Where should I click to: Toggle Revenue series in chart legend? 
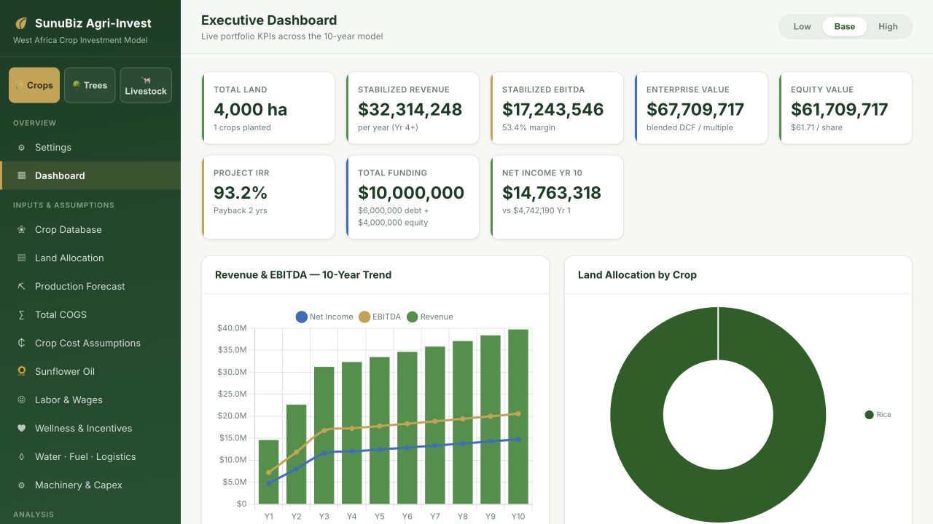click(x=429, y=317)
